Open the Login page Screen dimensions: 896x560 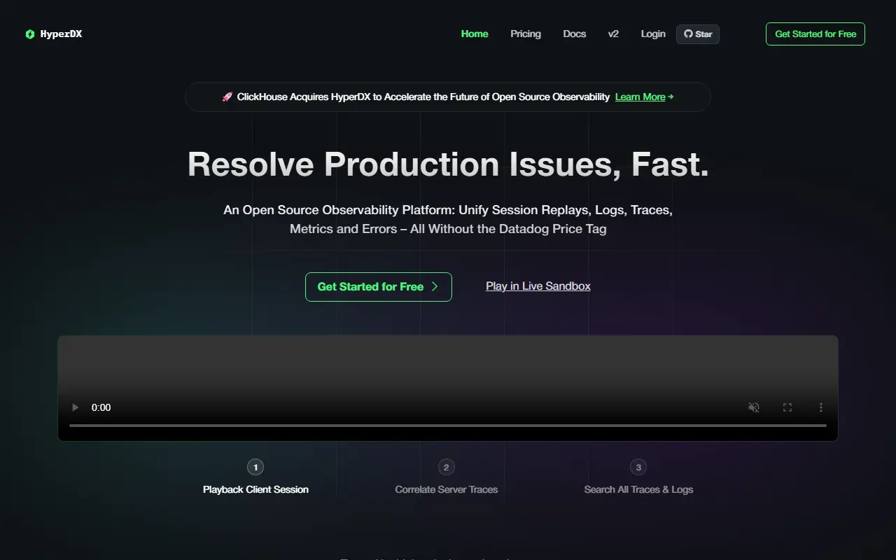[653, 34]
